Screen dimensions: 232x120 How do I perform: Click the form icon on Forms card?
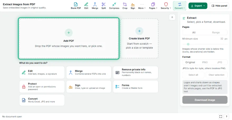click(x=117, y=87)
